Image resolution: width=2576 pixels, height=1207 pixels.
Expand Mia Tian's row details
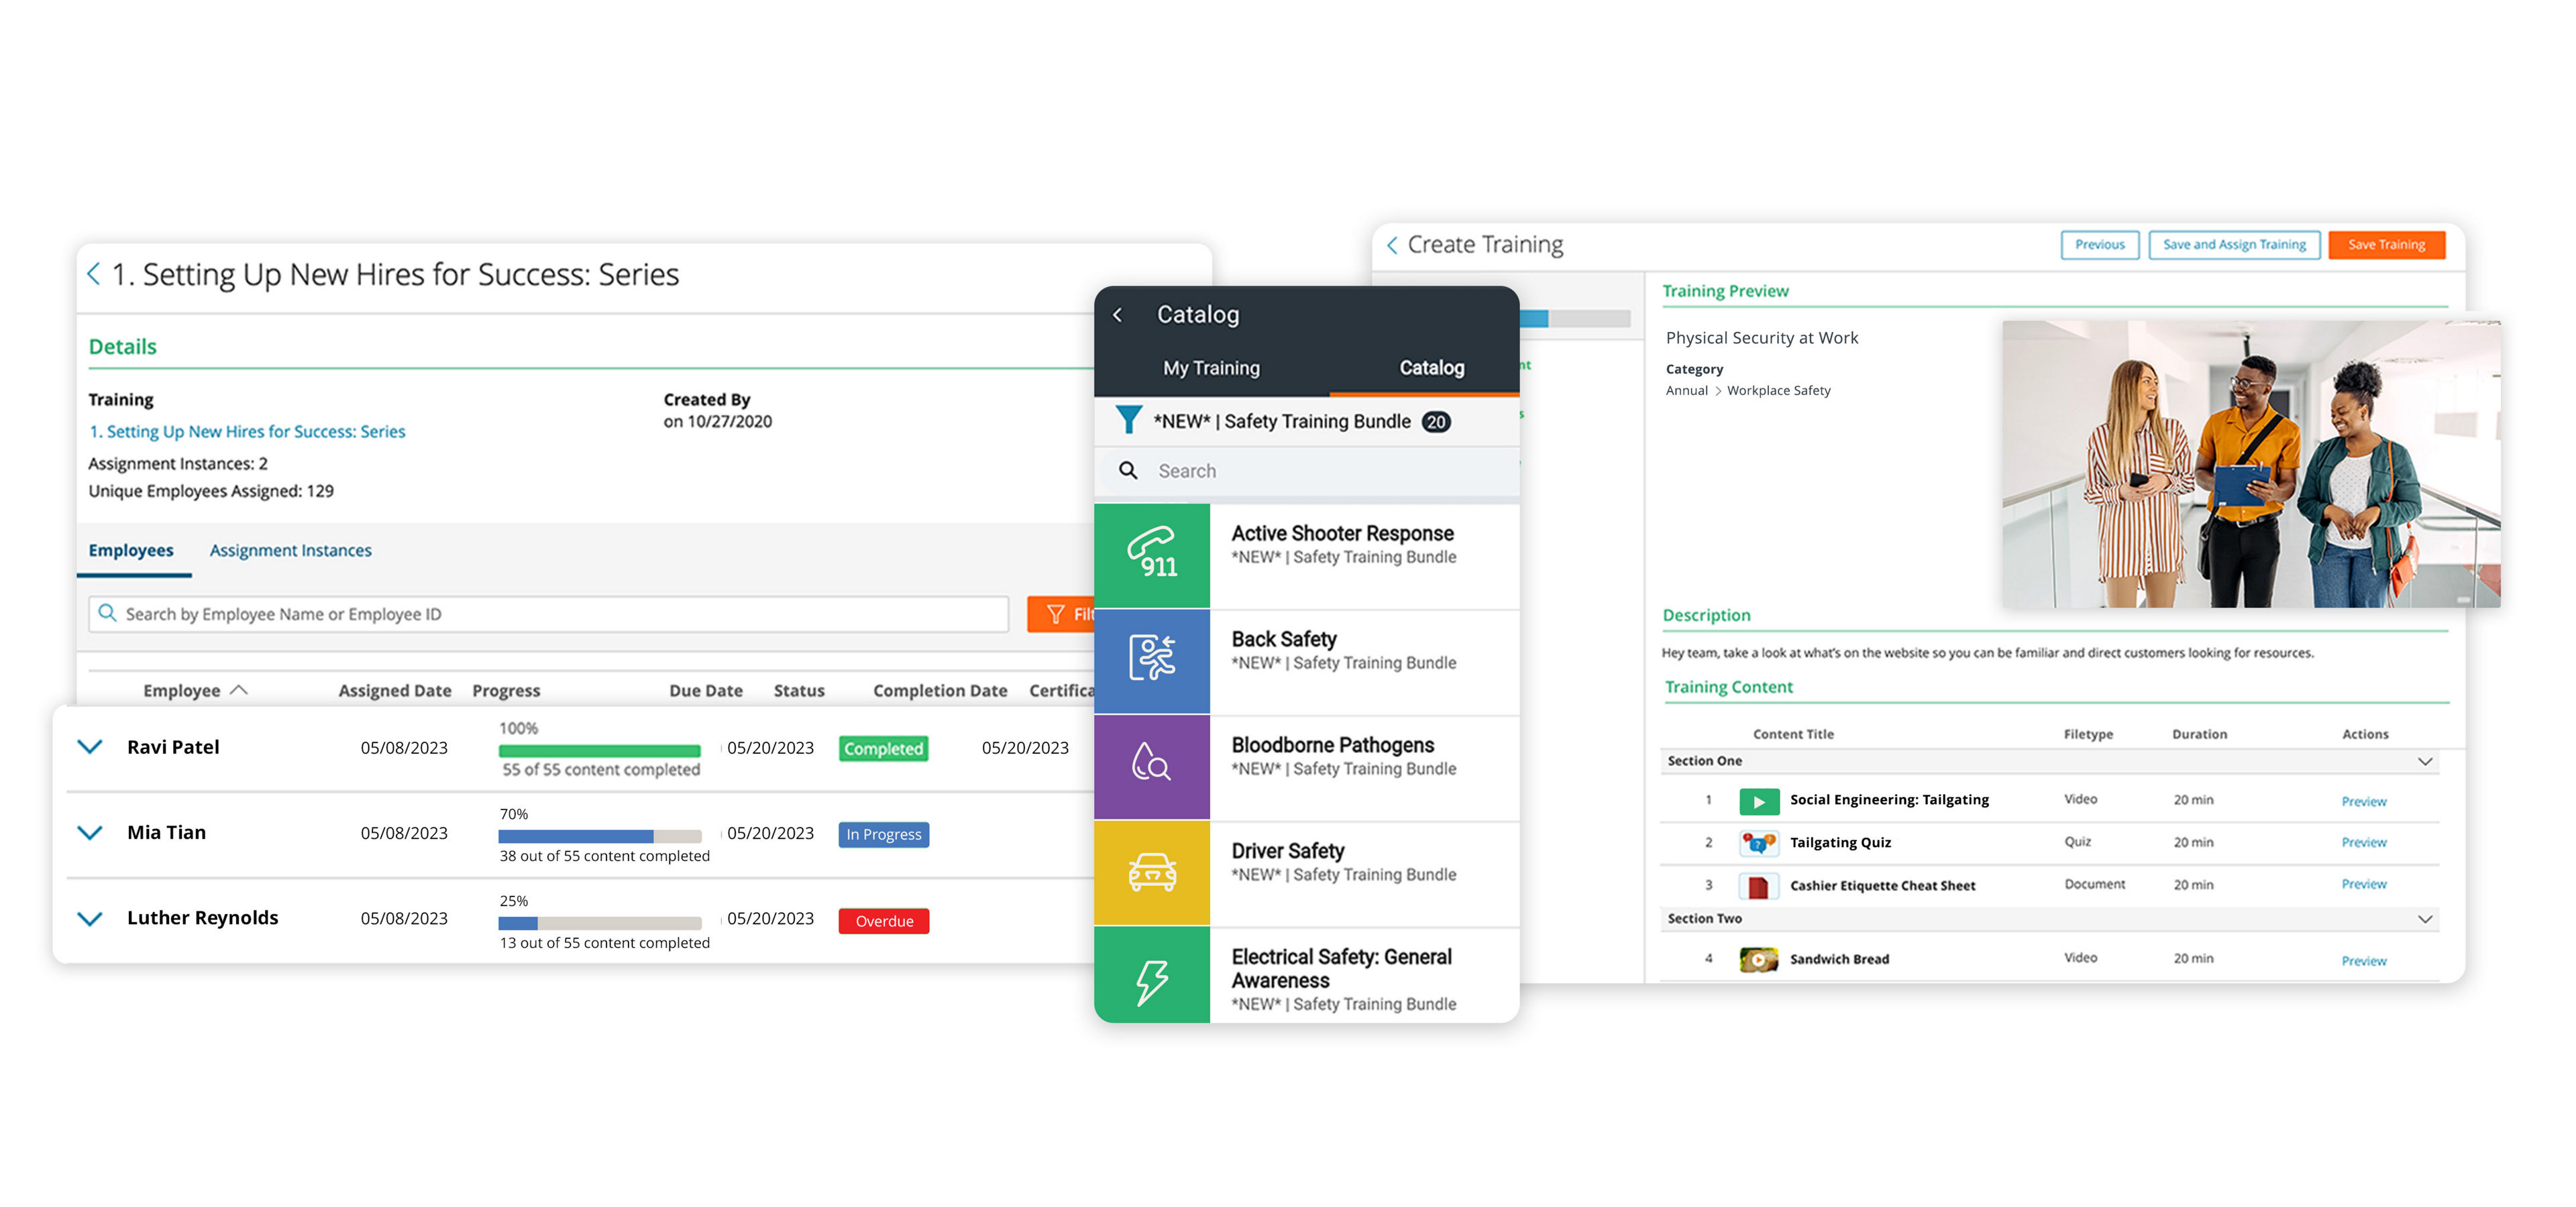coord(90,832)
